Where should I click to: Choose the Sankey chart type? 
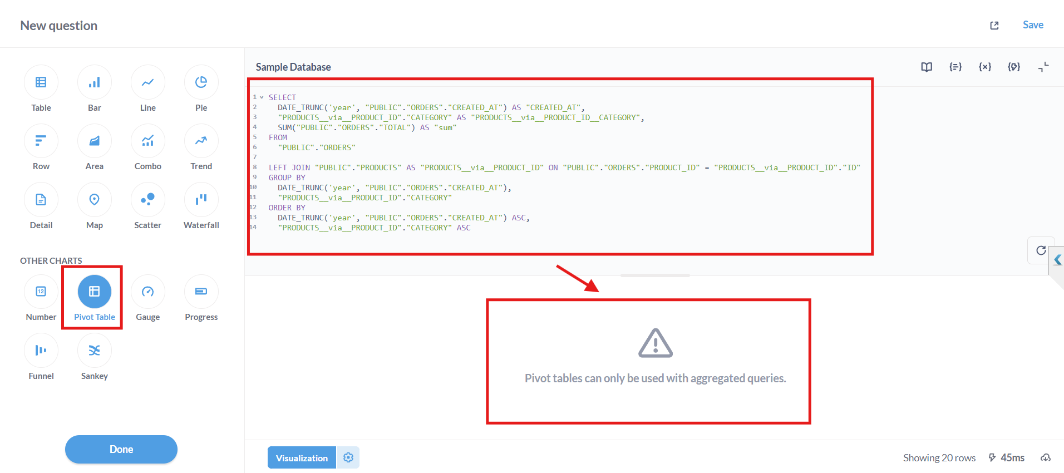95,351
